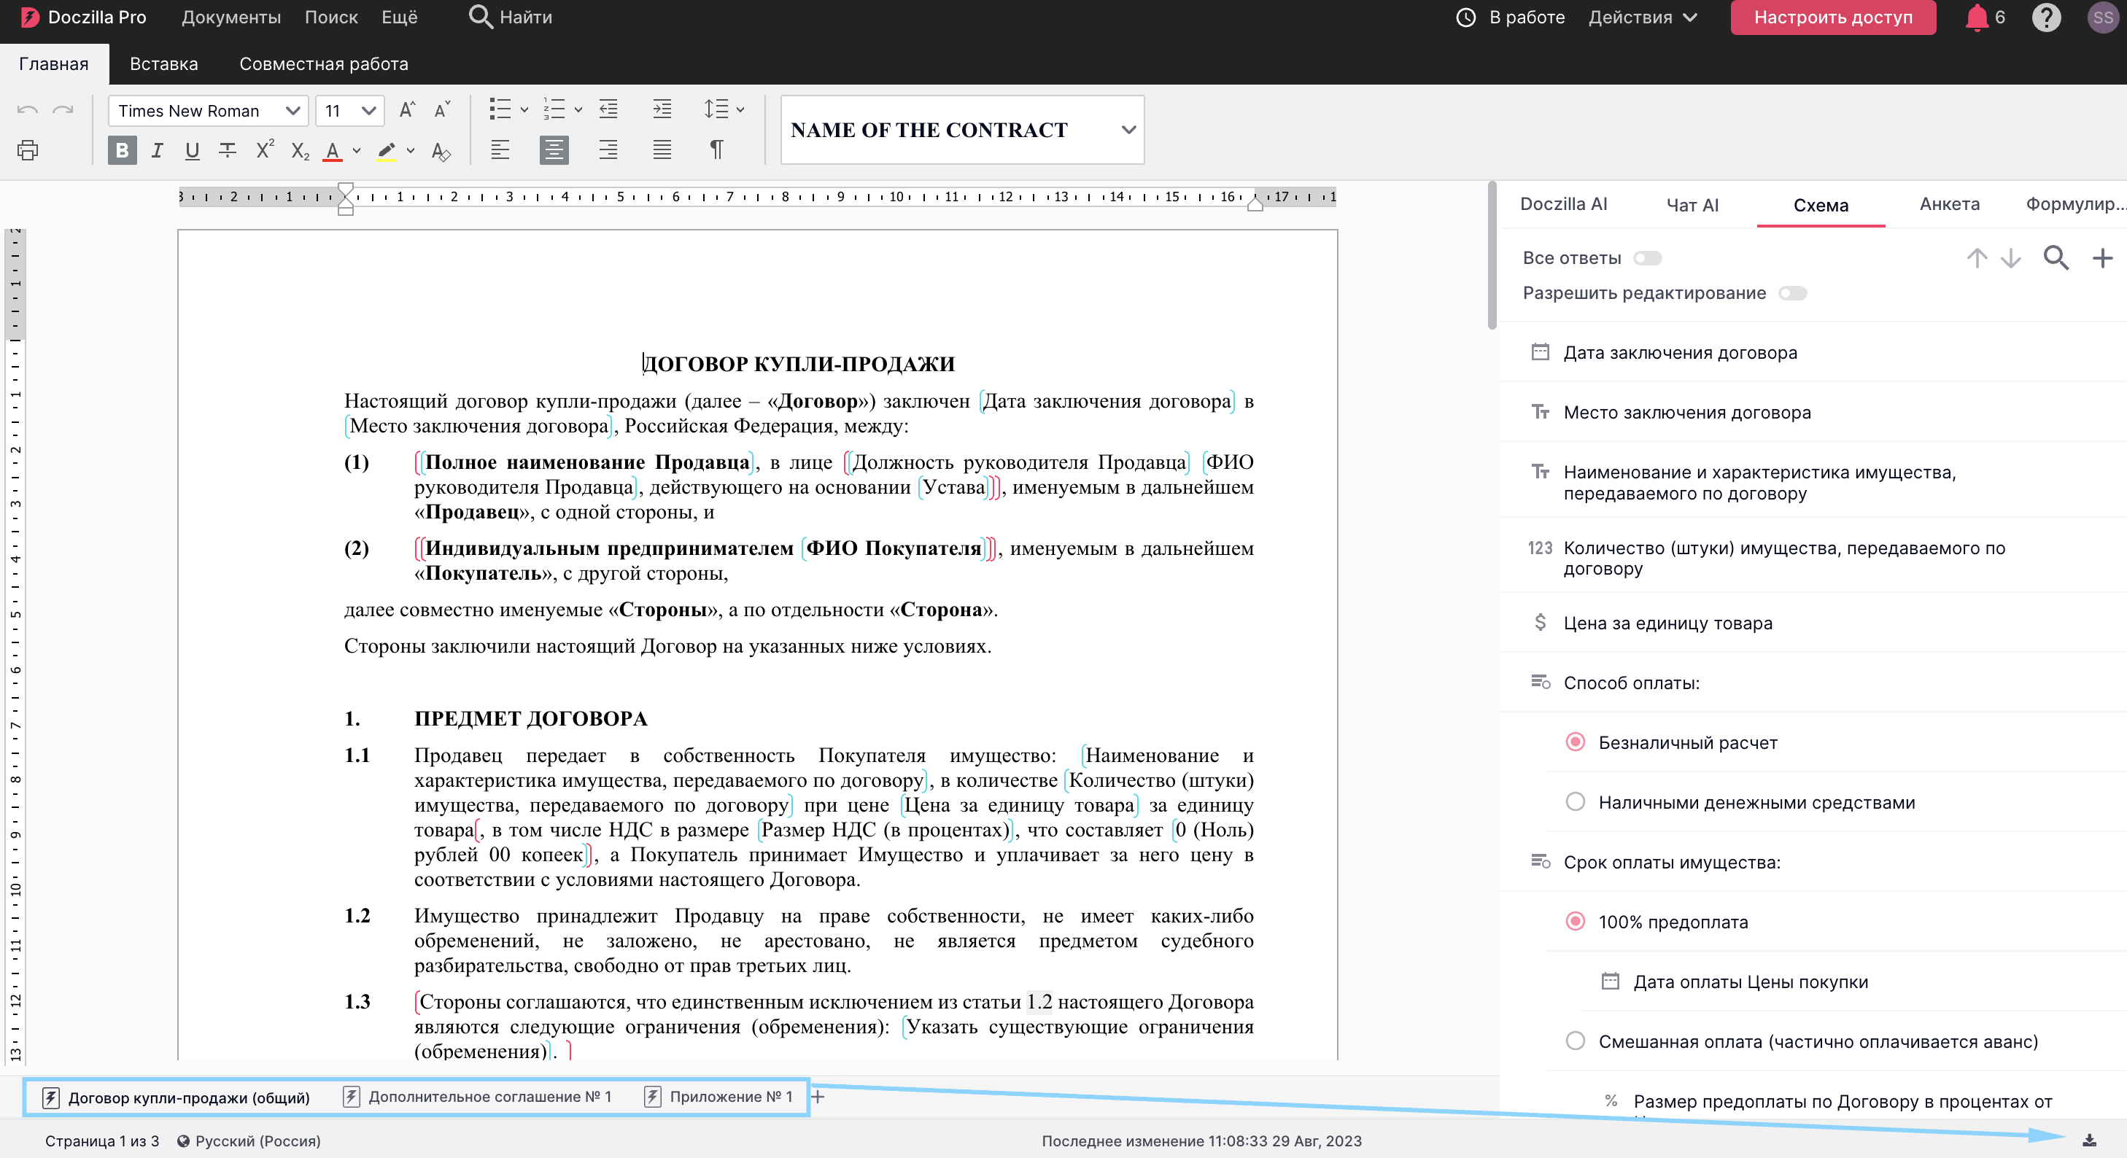Open font color dropdown arrow
This screenshot has width=2127, height=1158.
point(356,151)
